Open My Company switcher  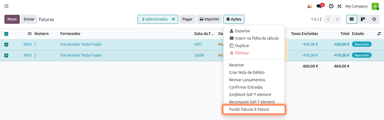click(x=356, y=6)
